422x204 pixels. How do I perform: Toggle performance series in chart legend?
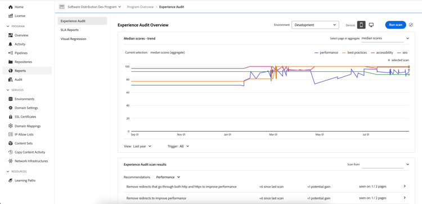point(326,53)
